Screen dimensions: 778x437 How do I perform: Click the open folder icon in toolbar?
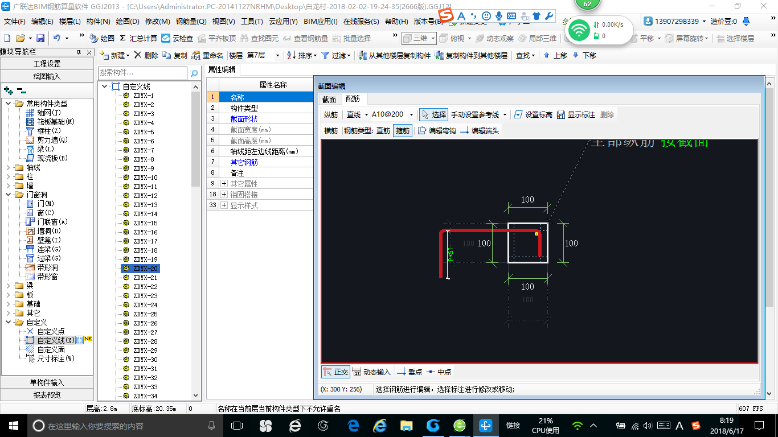21,38
